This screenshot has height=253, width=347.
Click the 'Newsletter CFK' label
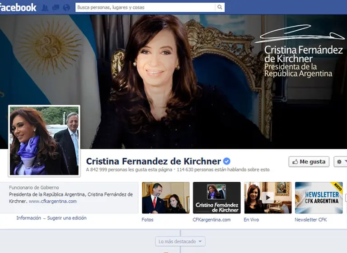pos(311,220)
